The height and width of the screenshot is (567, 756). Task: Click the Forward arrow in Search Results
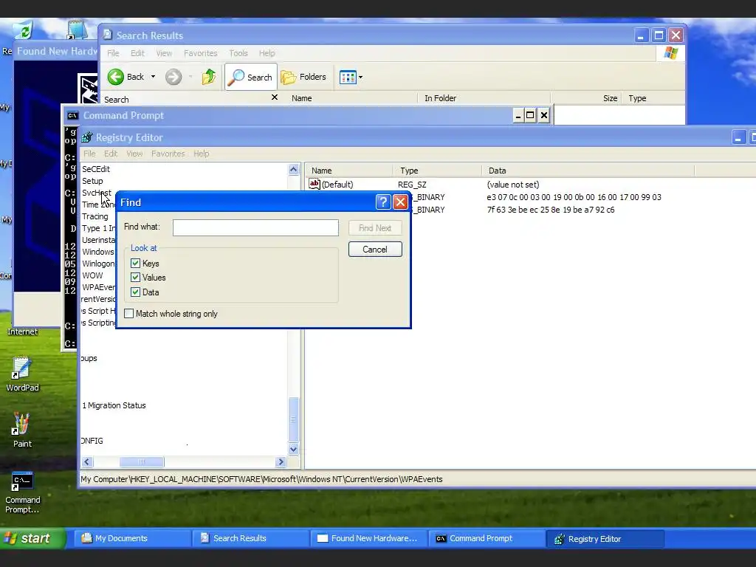[173, 77]
